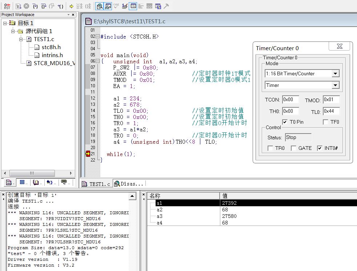The image size is (357, 271).
Task: Select stc8h.h in the project tree
Action: [51, 47]
